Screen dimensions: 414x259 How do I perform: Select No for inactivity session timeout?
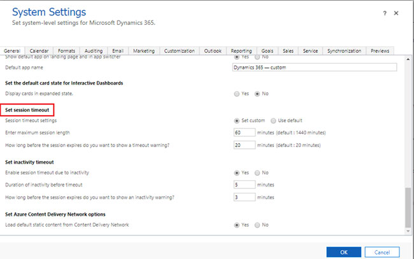coord(257,173)
